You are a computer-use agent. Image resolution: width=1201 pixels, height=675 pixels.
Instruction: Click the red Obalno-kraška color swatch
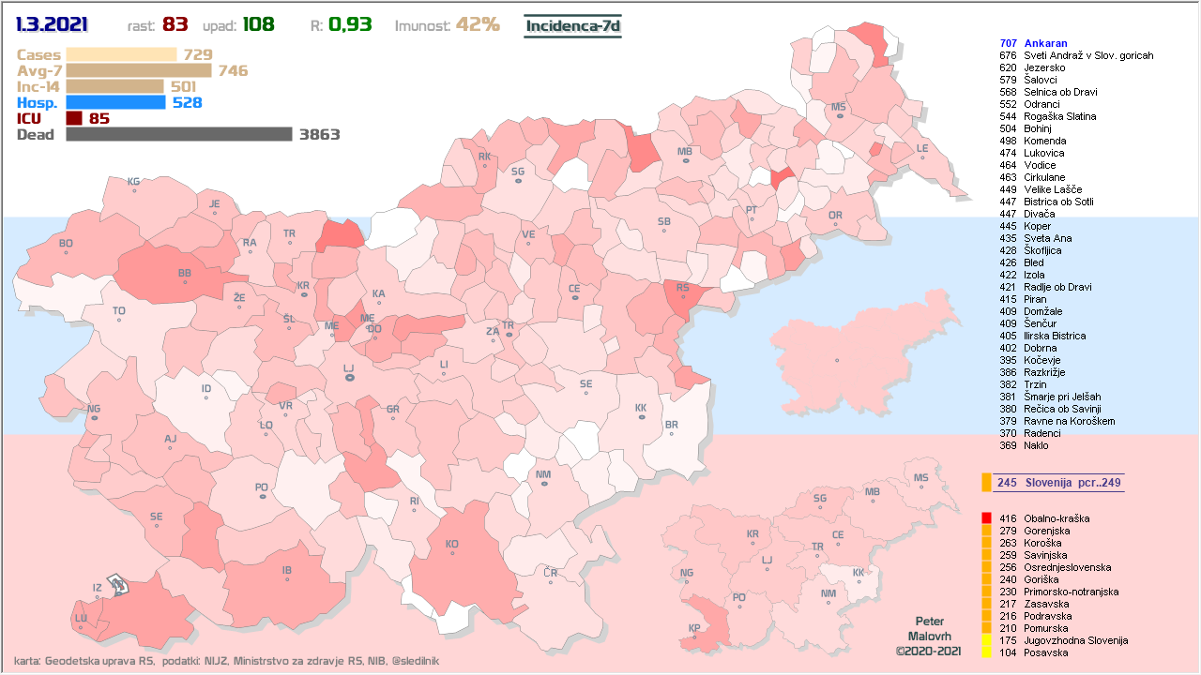[986, 518]
